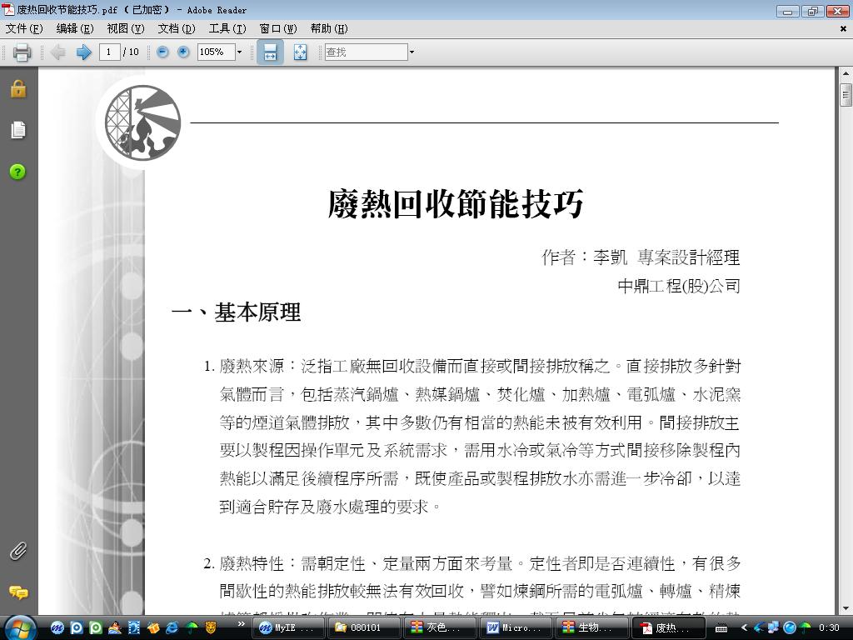Click the Windows Start orb
This screenshot has height=640, width=853.
(20, 628)
